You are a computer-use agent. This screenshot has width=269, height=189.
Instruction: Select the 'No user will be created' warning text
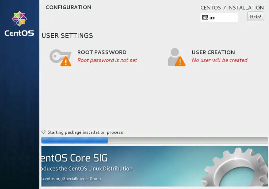220,60
